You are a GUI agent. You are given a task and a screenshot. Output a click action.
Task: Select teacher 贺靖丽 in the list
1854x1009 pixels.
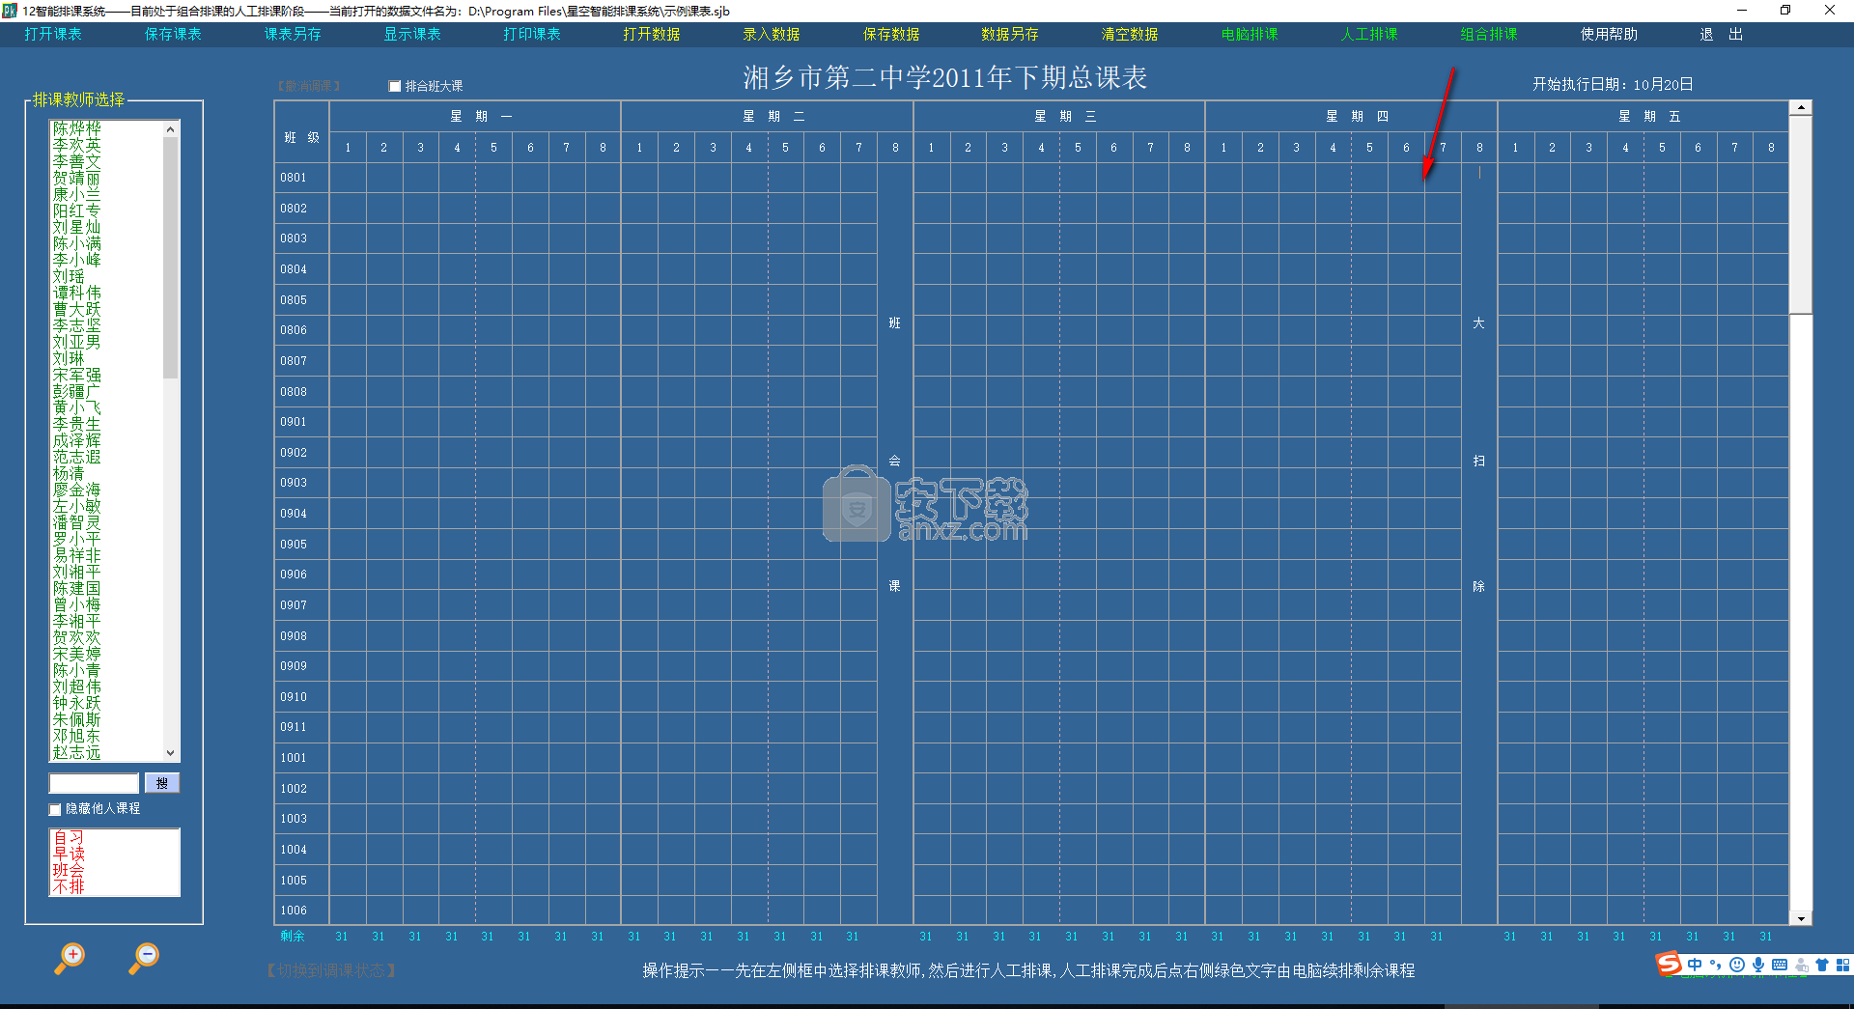(76, 178)
